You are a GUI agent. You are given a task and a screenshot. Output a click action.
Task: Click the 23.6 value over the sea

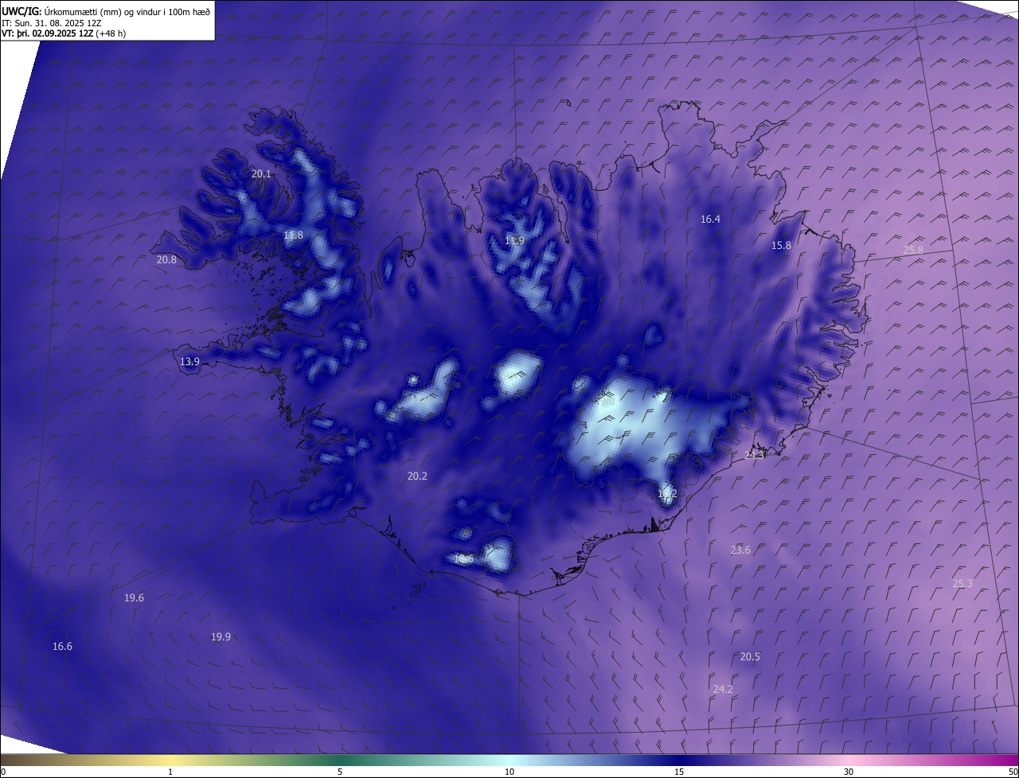(740, 550)
